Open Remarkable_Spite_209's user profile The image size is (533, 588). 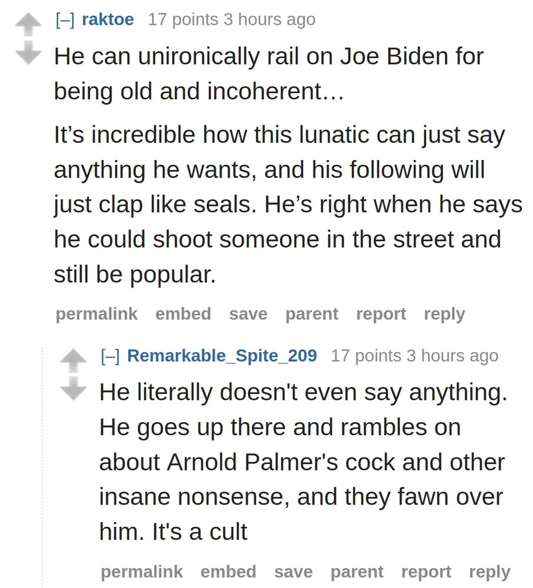point(222,356)
